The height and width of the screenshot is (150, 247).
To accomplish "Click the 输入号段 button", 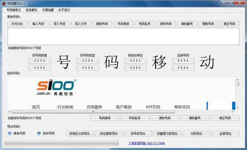I will 38,24.
